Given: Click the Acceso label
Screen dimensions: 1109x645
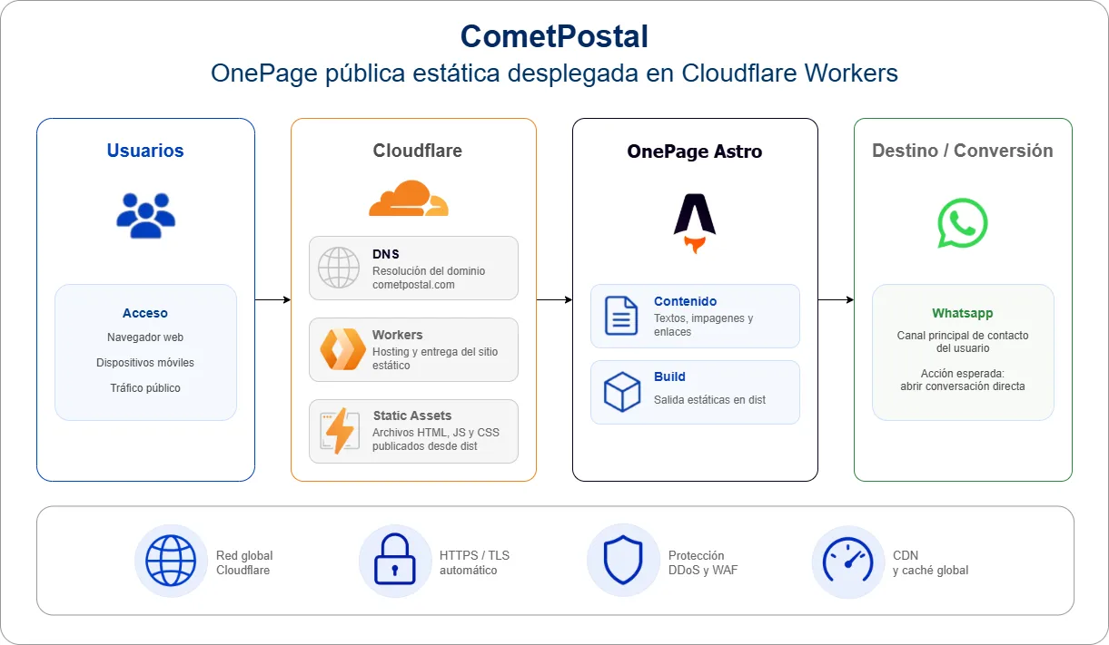Looking at the screenshot, I should pyautogui.click(x=145, y=313).
